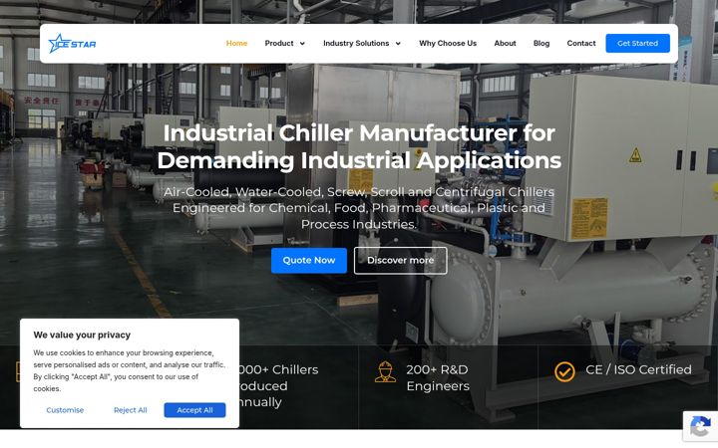This screenshot has height=448, width=718.
Task: Click the reCAPTCHA badge
Action: [x=700, y=426]
